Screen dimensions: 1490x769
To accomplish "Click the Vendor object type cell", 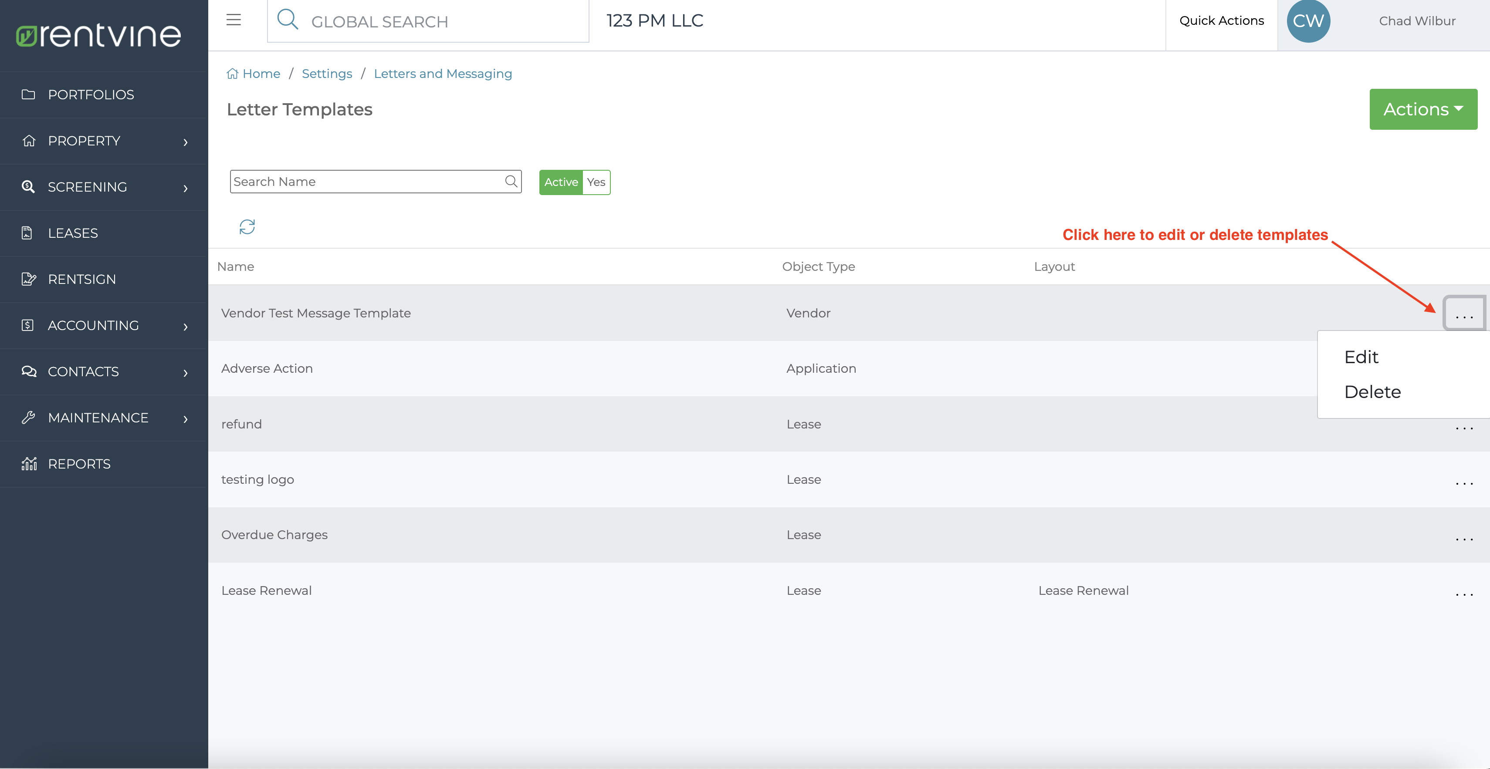I will (808, 313).
